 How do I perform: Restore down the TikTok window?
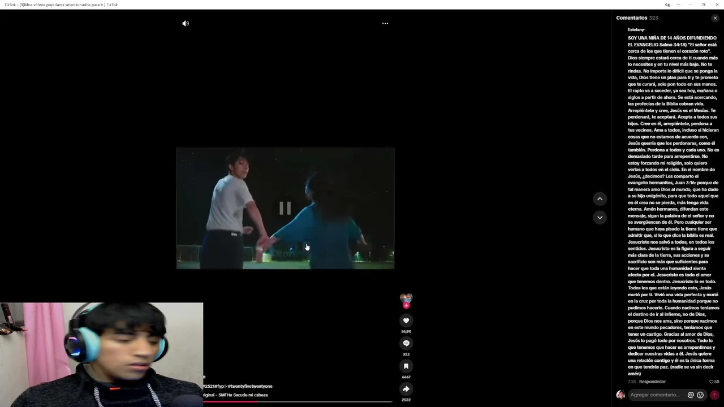[704, 5]
